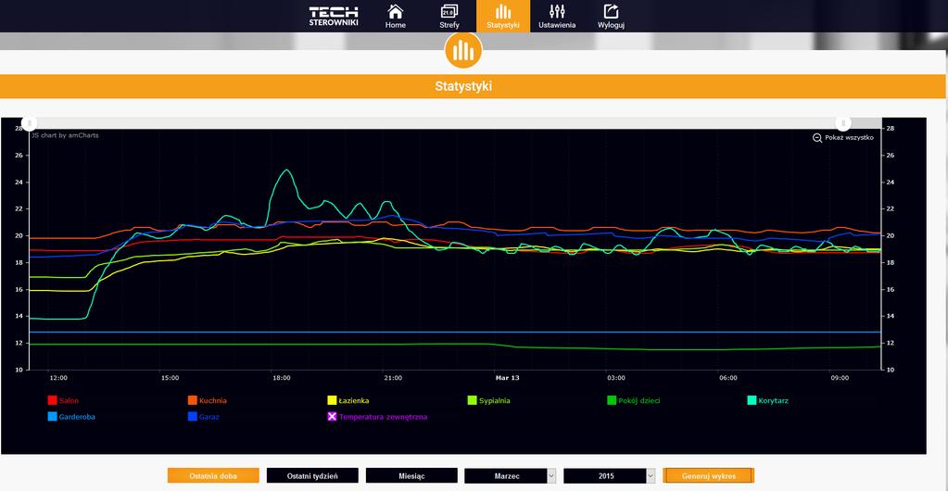Toggle the Łazienka series yellow legend marker

point(332,400)
